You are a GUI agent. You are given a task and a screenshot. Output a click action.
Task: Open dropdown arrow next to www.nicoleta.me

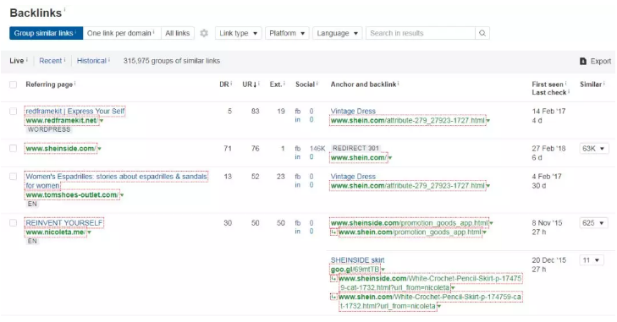[x=90, y=232]
